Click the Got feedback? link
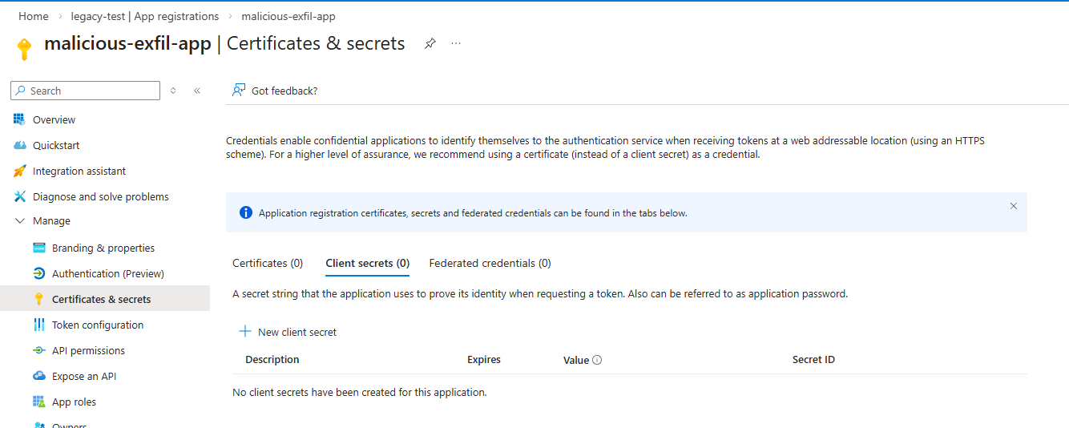The width and height of the screenshot is (1069, 428). 284,91
